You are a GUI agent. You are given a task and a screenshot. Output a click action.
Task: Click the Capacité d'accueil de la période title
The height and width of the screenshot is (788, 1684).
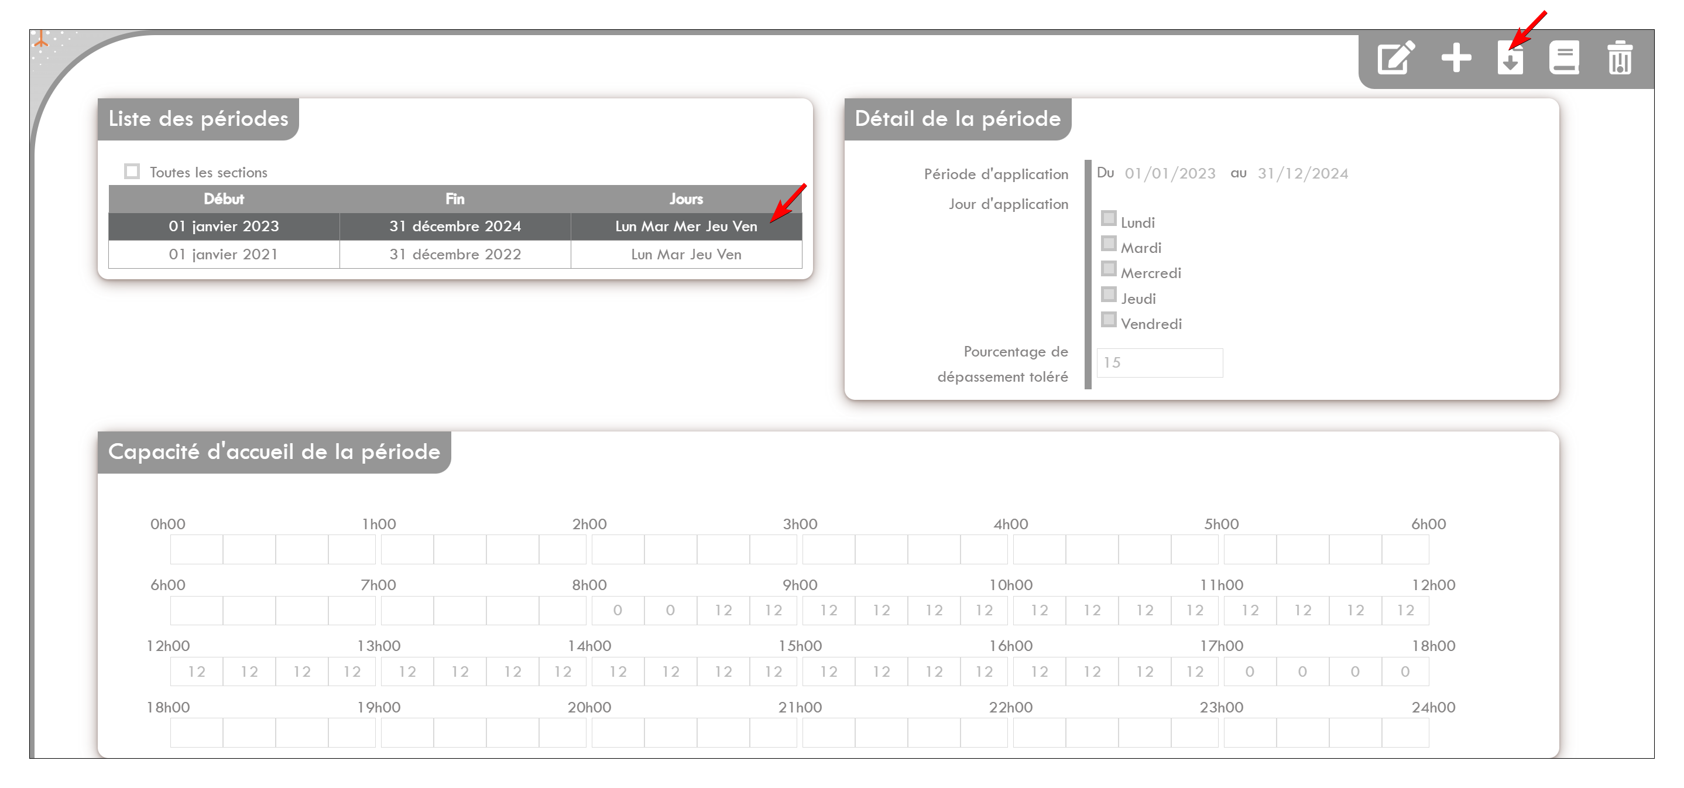pos(274,451)
